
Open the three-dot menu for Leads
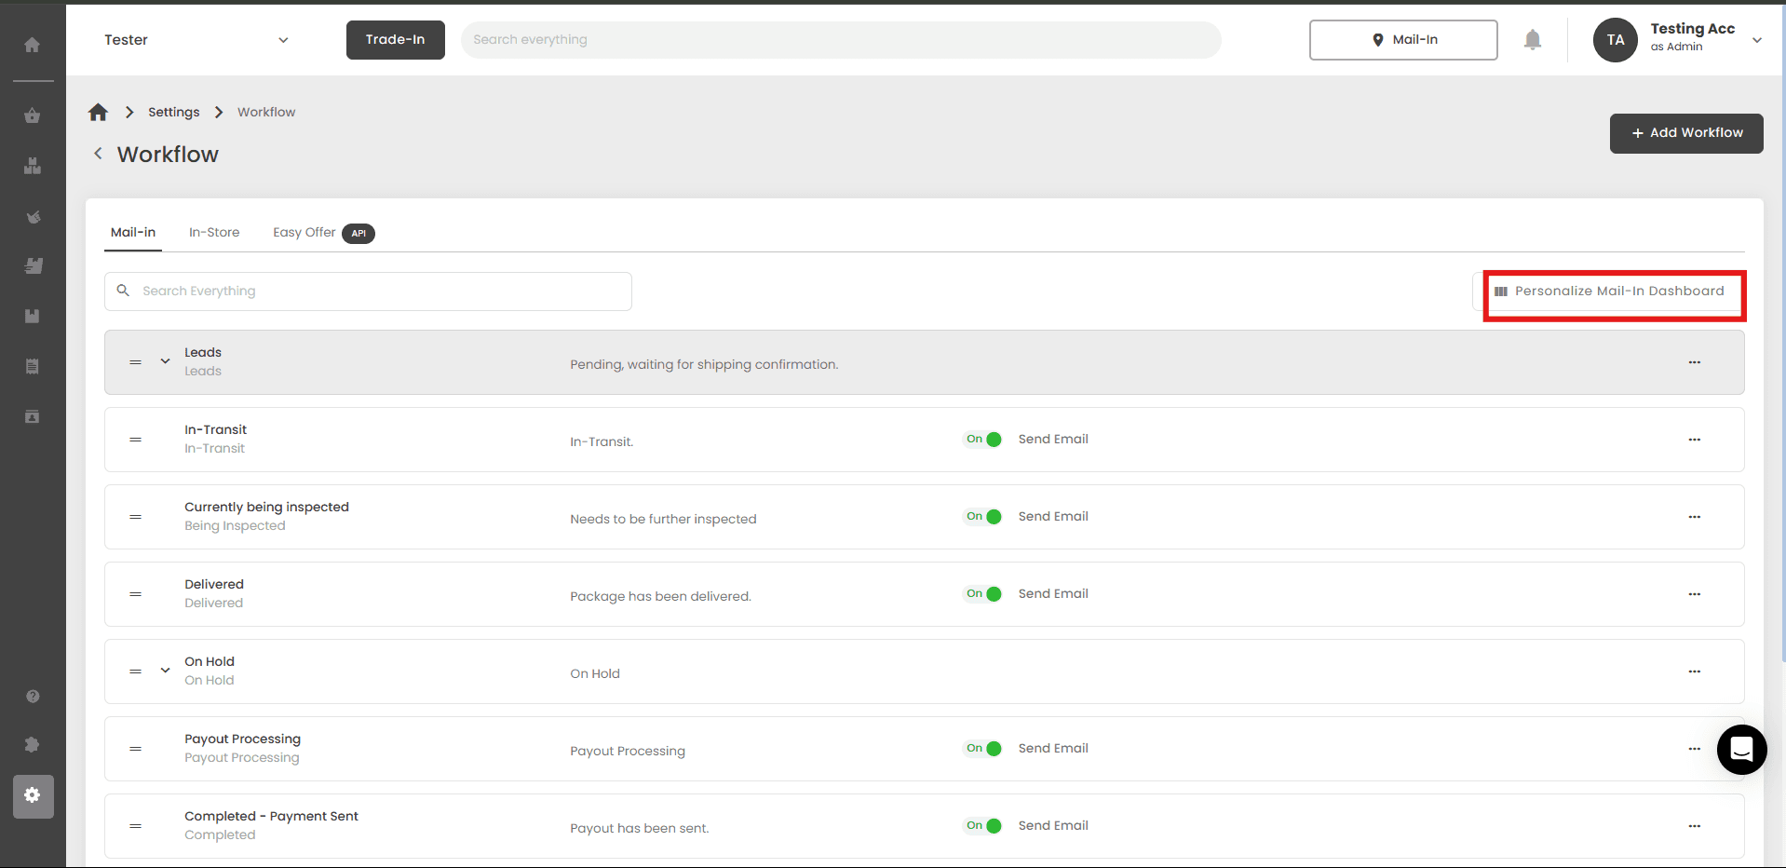point(1695,362)
